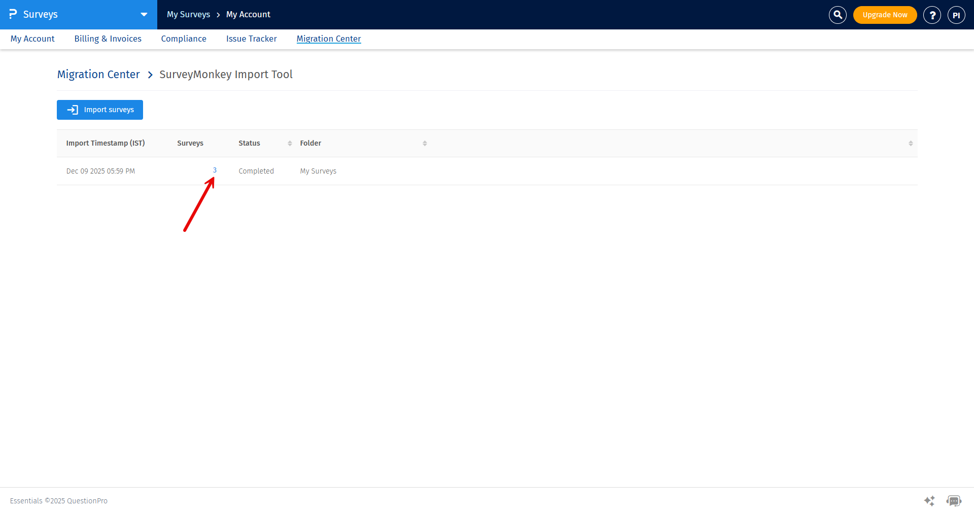Click My Account breadcrumb in header
Screen dimensions: 974x514
pos(248,14)
